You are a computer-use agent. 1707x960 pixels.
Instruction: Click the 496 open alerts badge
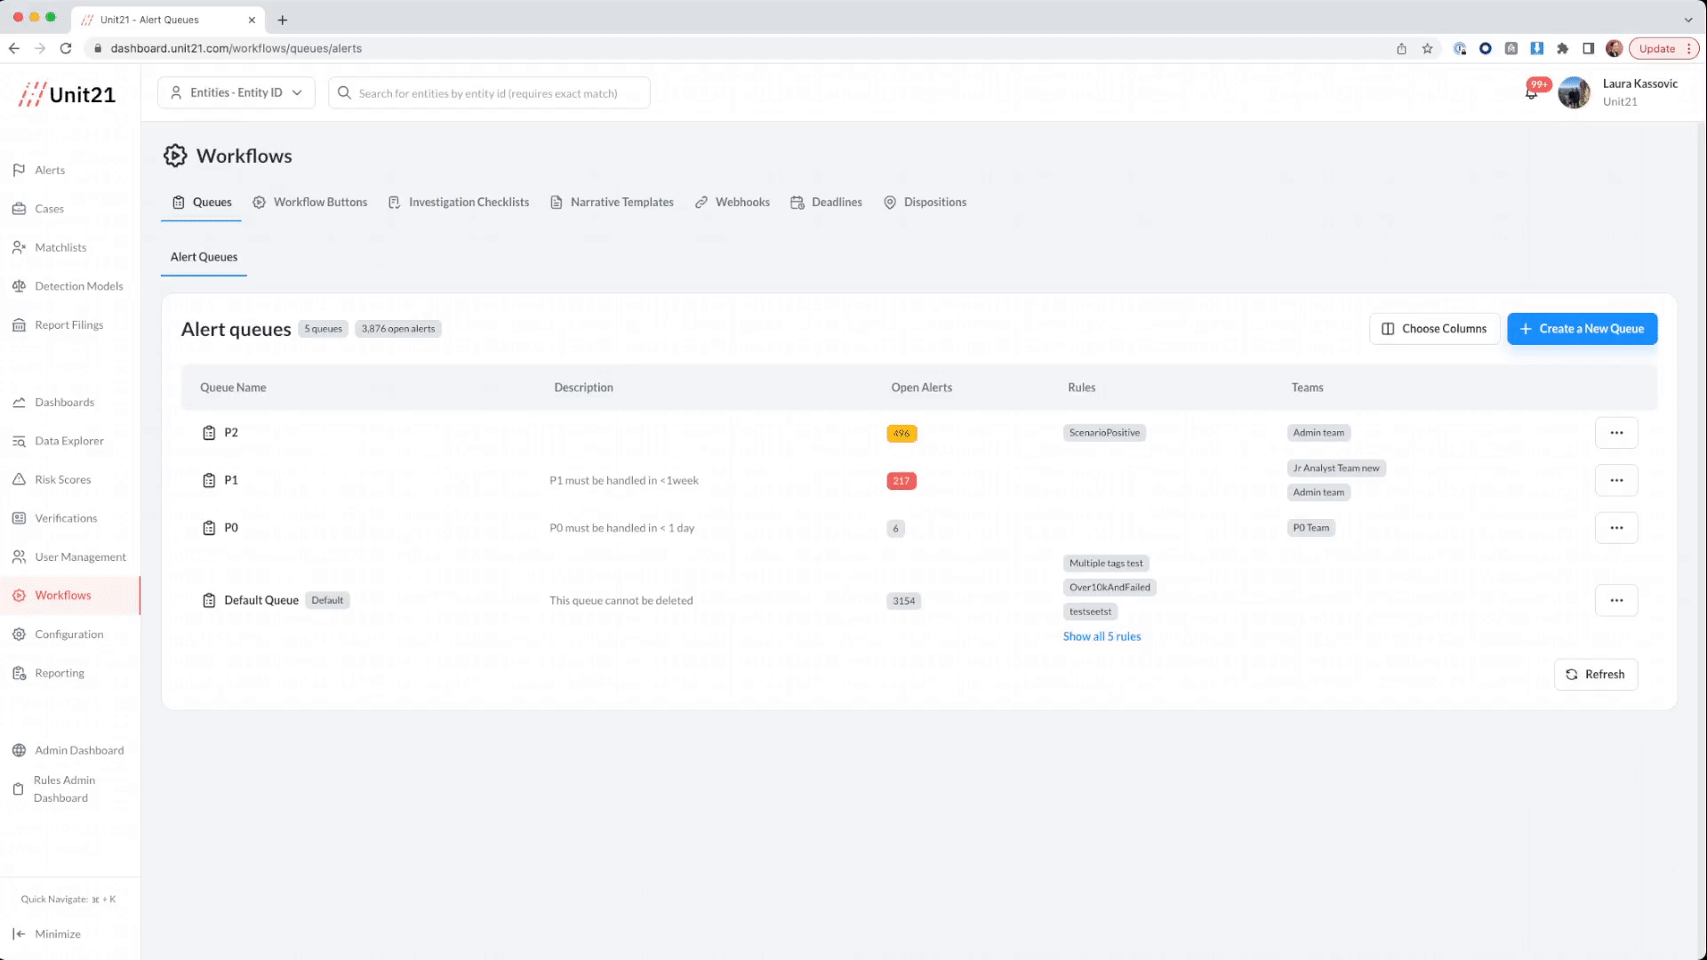(902, 433)
